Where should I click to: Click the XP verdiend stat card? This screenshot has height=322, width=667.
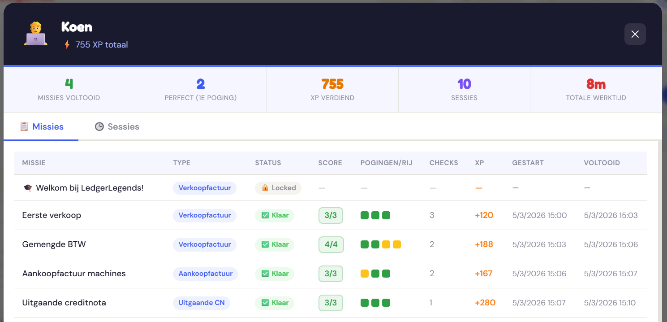tap(332, 90)
